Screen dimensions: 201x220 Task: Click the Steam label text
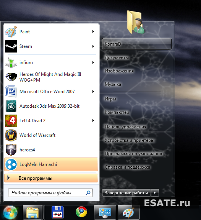(26, 46)
